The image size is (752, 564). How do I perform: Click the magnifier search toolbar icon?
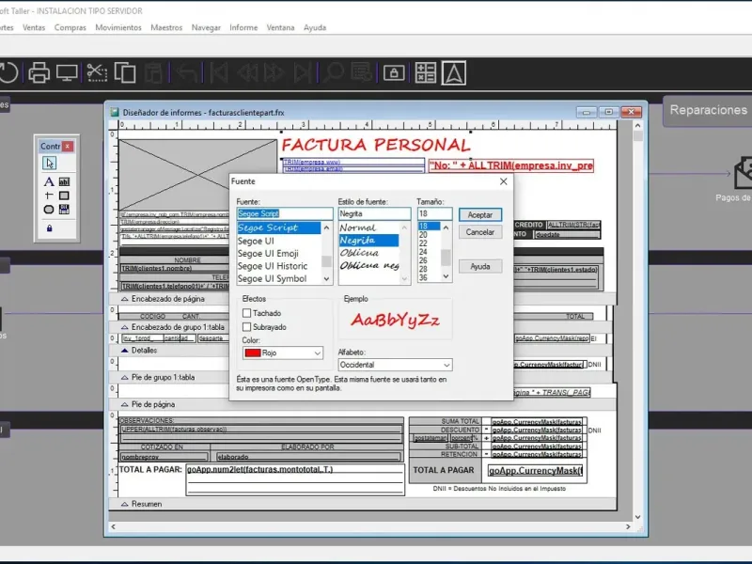point(333,73)
